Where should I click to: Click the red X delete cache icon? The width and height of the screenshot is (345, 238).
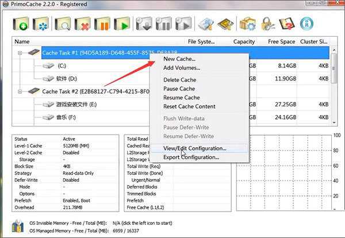tap(84, 24)
